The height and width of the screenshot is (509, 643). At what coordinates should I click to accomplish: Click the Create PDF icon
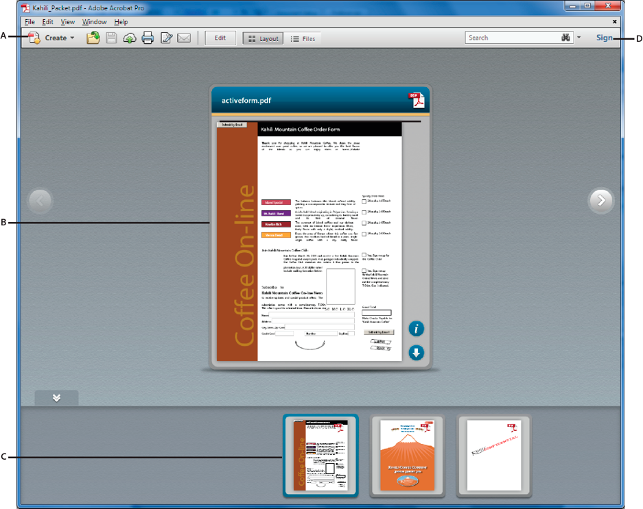tap(34, 38)
